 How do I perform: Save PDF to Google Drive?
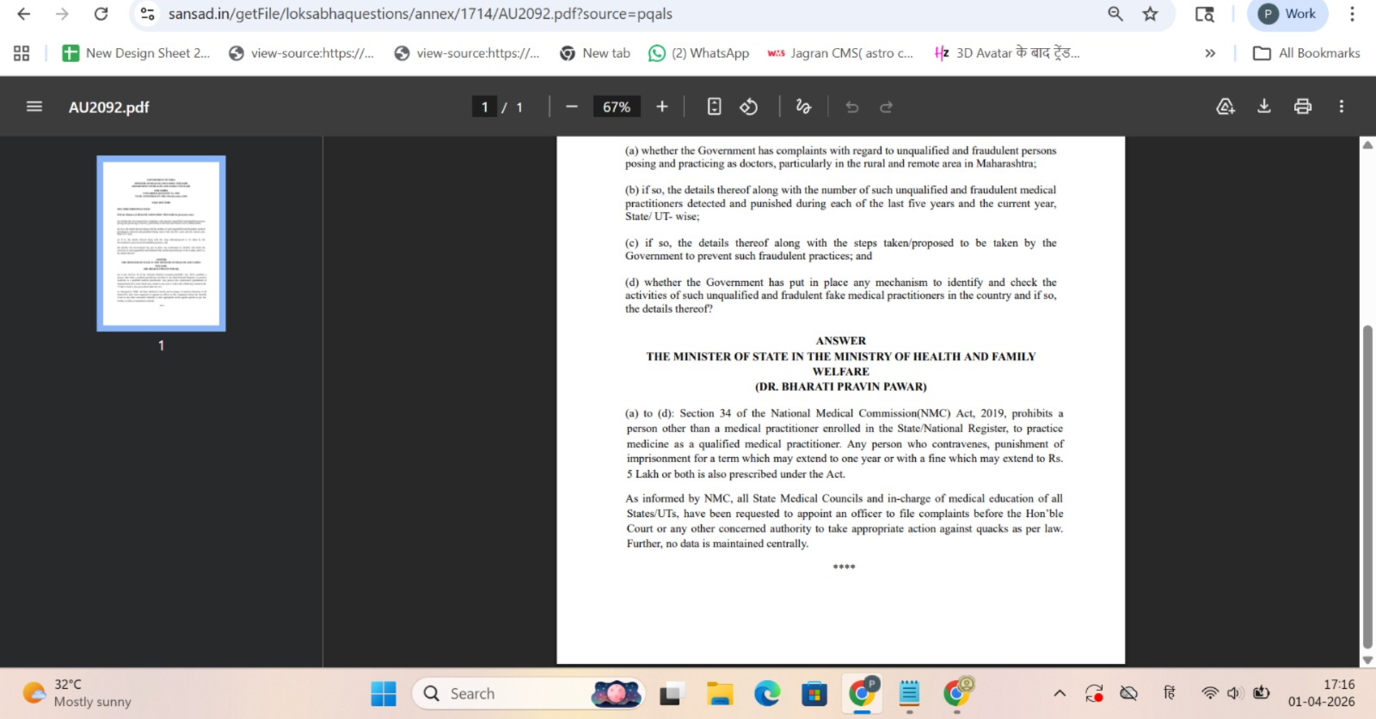click(x=1225, y=107)
